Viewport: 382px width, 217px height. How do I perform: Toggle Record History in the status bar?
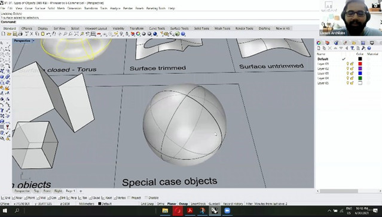click(x=233, y=204)
